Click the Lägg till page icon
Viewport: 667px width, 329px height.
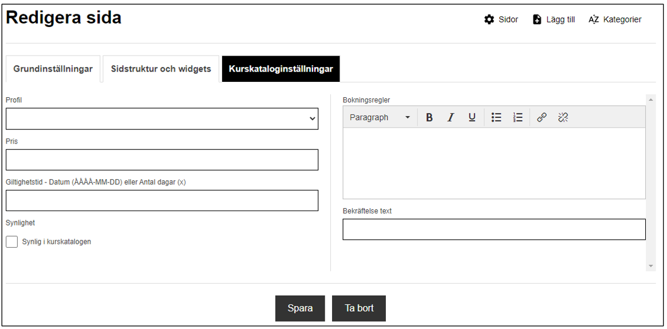[537, 19]
